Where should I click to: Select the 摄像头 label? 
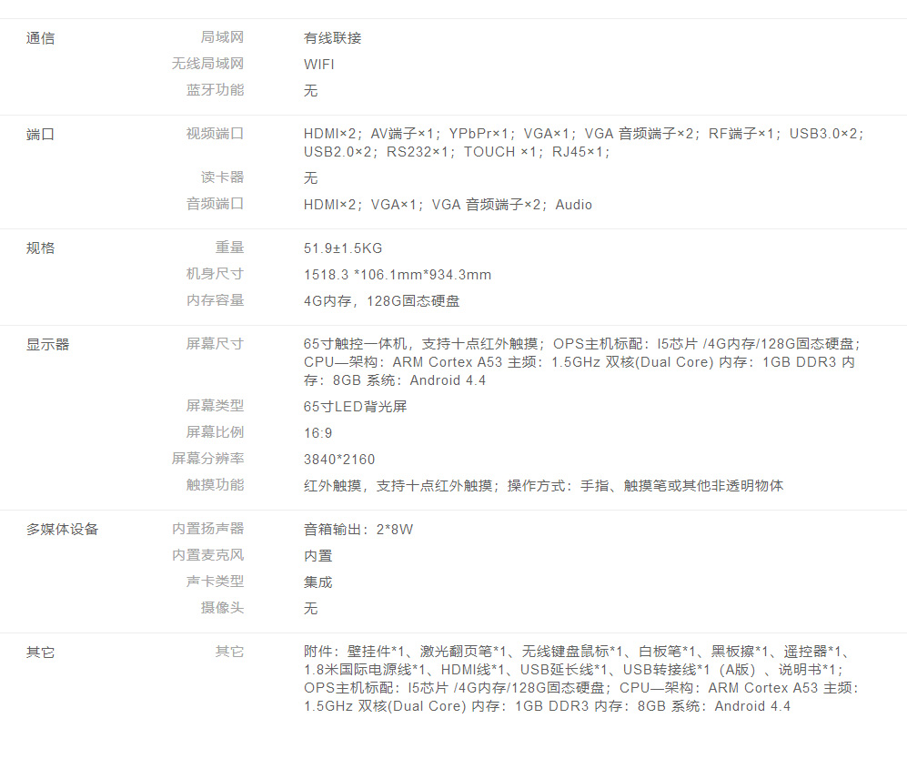point(222,608)
